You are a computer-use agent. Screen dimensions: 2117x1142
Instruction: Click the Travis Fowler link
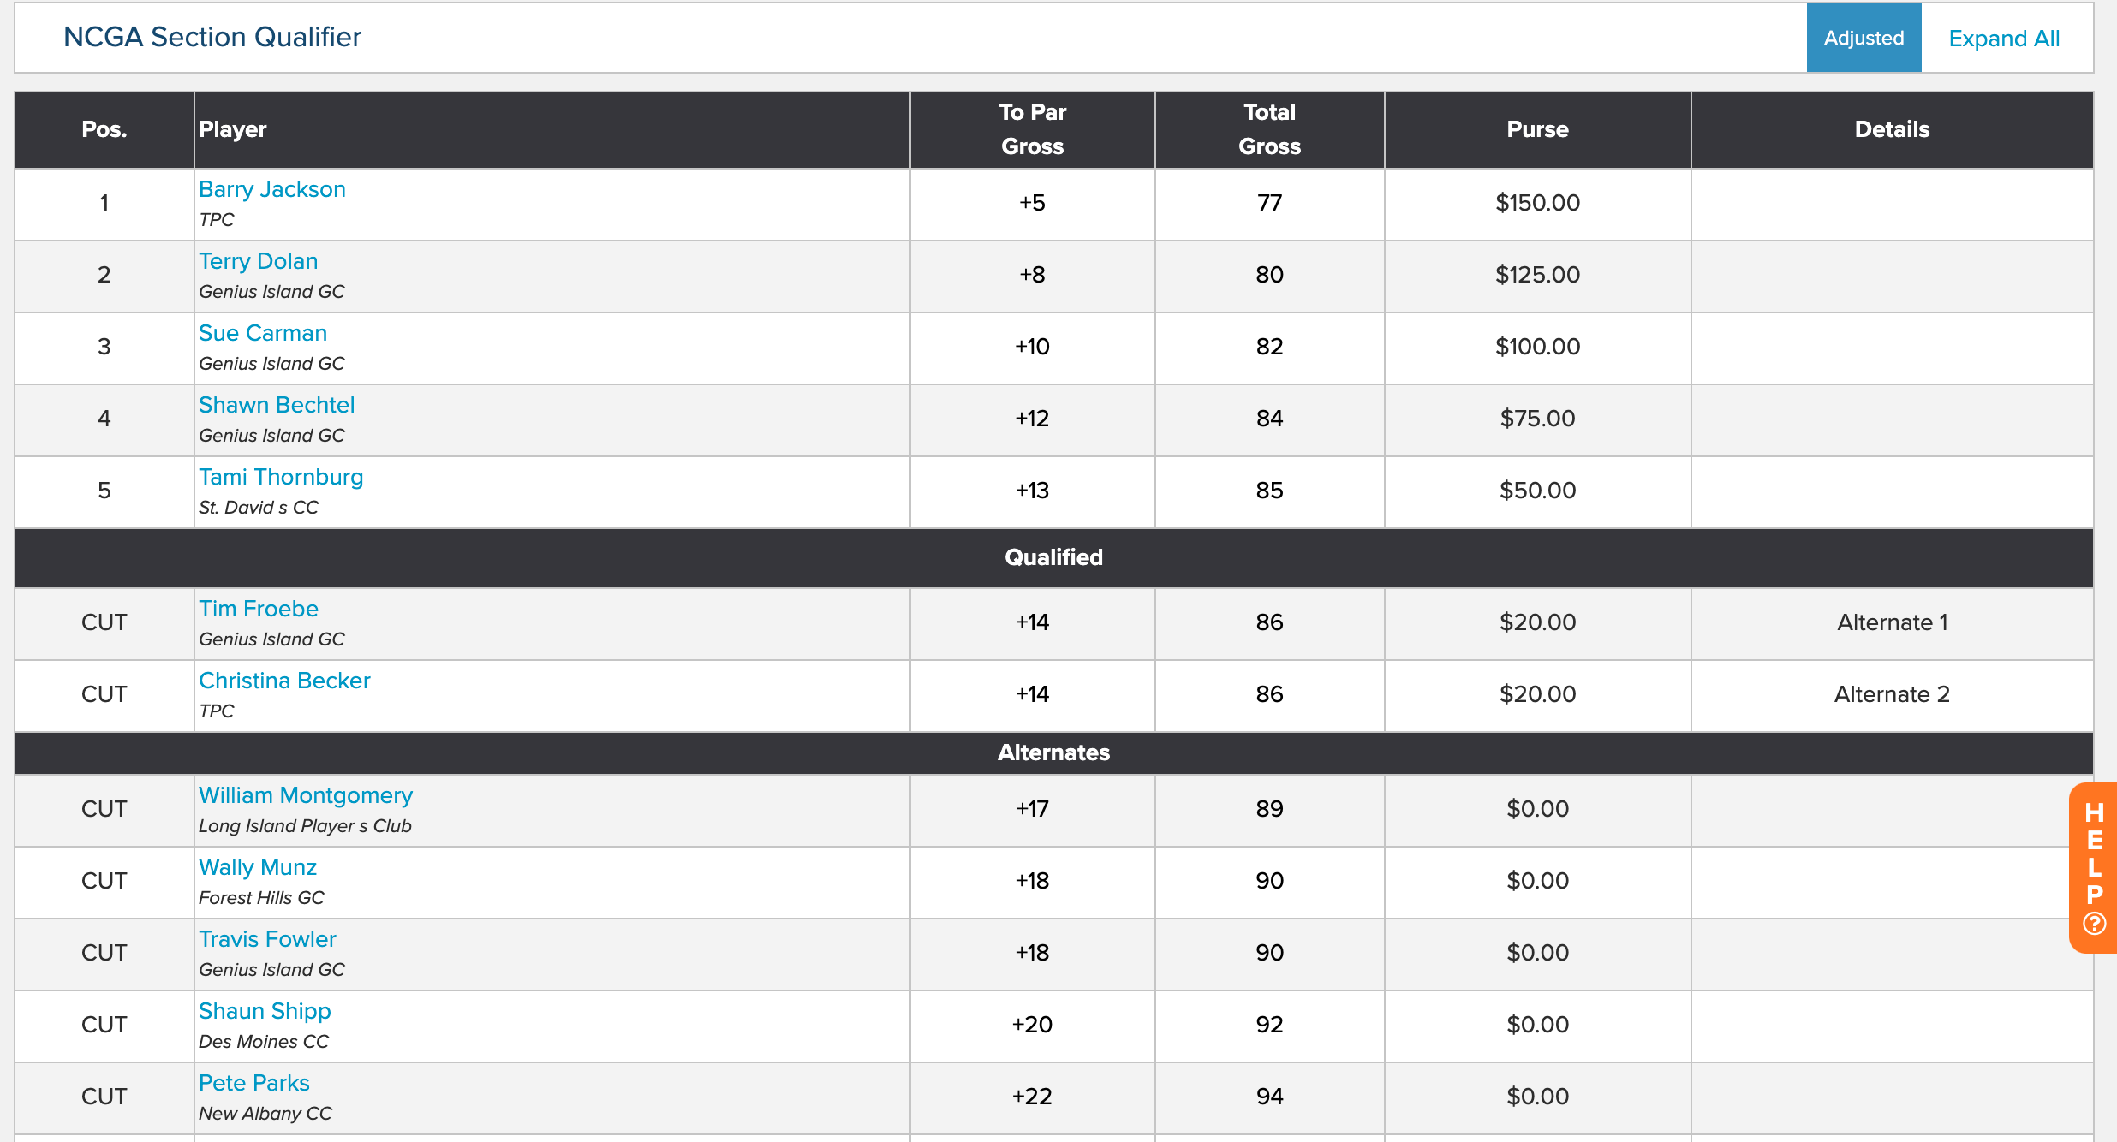tap(267, 939)
